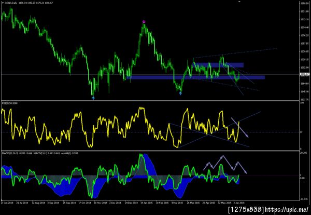Screen dimensions: 311x215
Task: Click the '17 Oct 2014' date label
Action: (x=84, y=203)
